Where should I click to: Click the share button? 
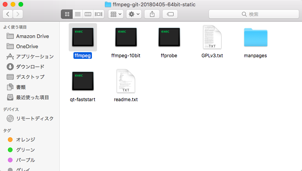coord(152,14)
